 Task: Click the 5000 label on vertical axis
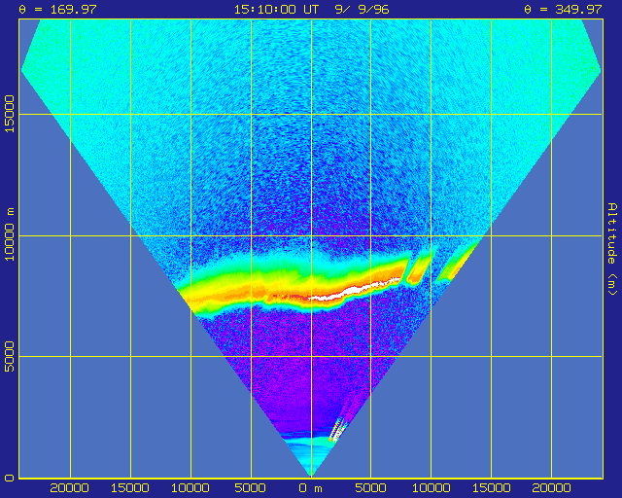(x=10, y=356)
